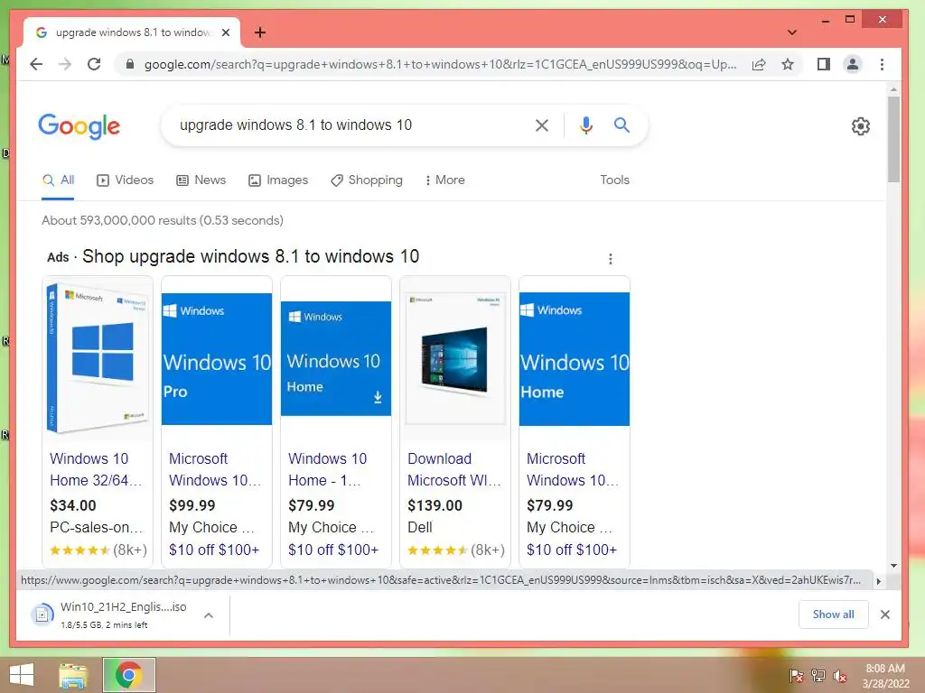
Task: Open the network tray icon
Action: [x=818, y=675]
